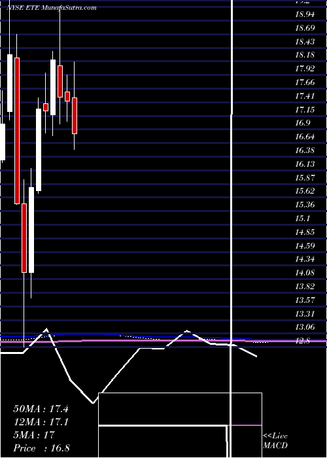Click the 13.57 price axis label
The image size is (327, 458).
tap(305, 300)
